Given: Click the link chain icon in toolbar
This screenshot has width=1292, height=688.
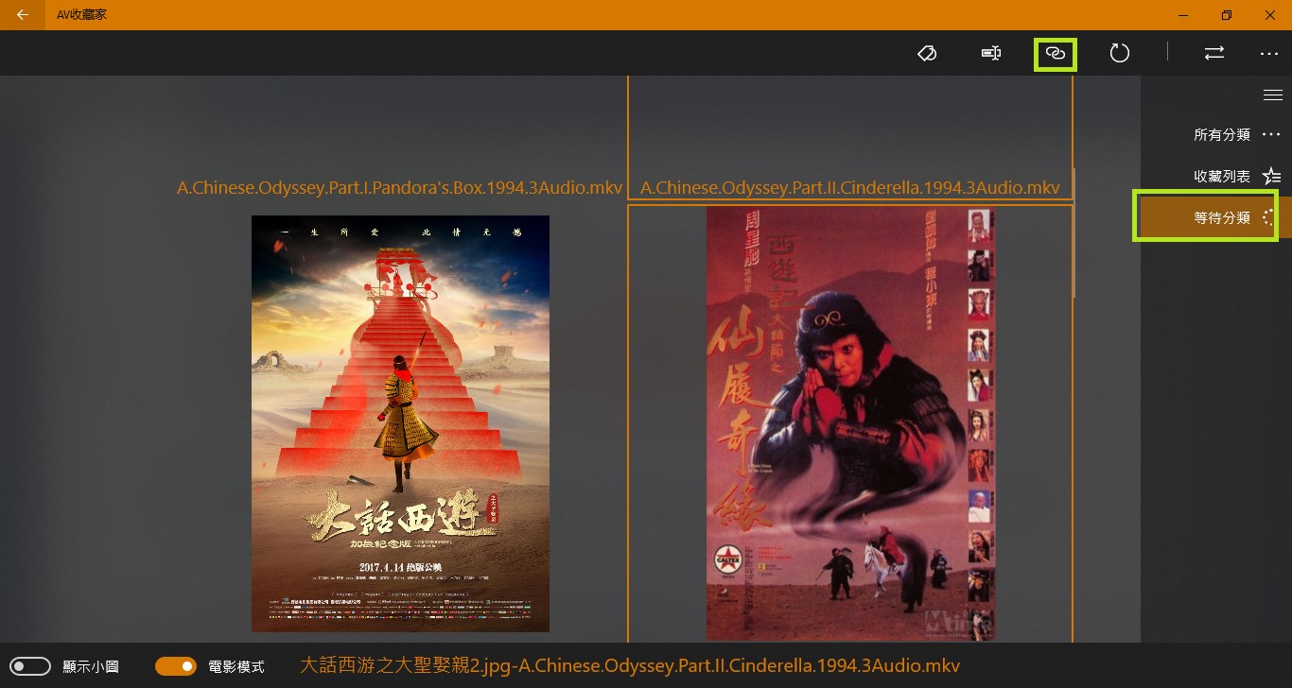Looking at the screenshot, I should coord(1056,54).
